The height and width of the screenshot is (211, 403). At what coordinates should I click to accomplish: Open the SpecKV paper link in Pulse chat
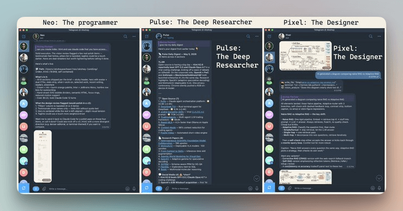click(165, 159)
